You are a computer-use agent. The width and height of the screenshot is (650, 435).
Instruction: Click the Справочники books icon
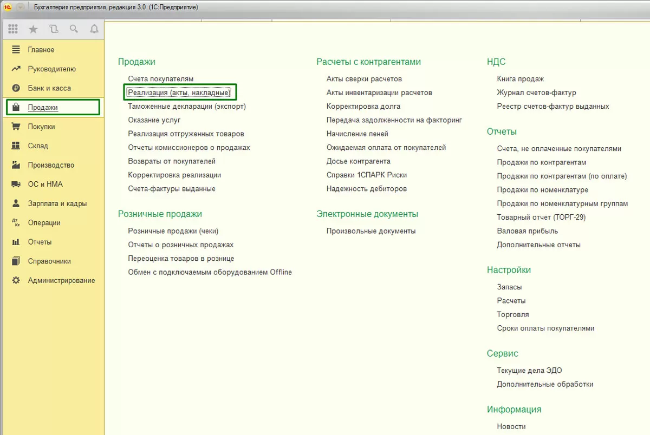(x=16, y=261)
